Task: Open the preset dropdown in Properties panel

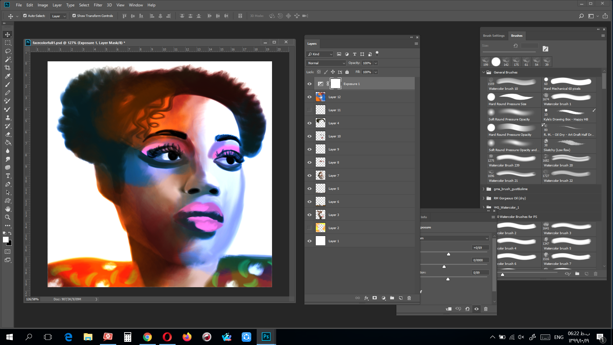Action: pos(455,238)
